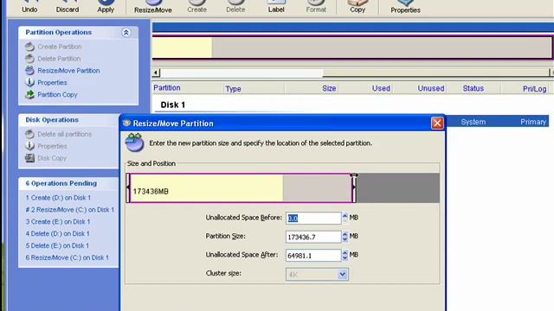This screenshot has width=554, height=311.
Task: Click the yellow used area in dialog partition bar
Action: 207,188
